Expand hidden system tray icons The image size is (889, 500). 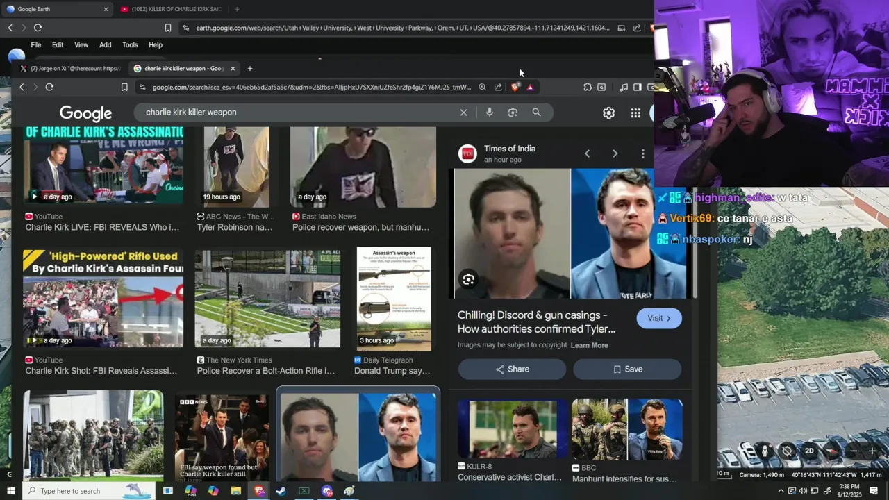(x=781, y=491)
